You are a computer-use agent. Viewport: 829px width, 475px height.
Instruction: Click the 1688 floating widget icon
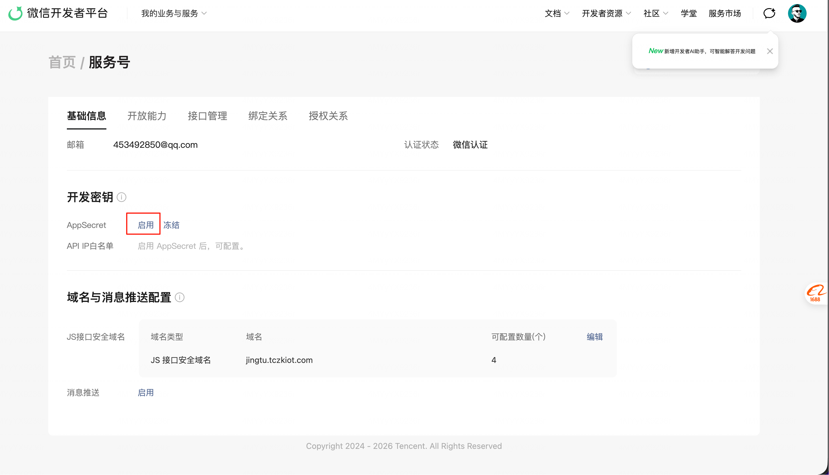click(x=816, y=293)
